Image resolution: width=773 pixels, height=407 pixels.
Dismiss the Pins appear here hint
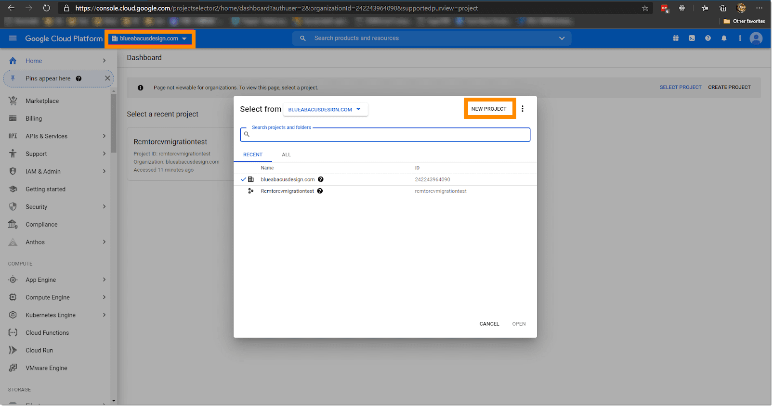107,78
